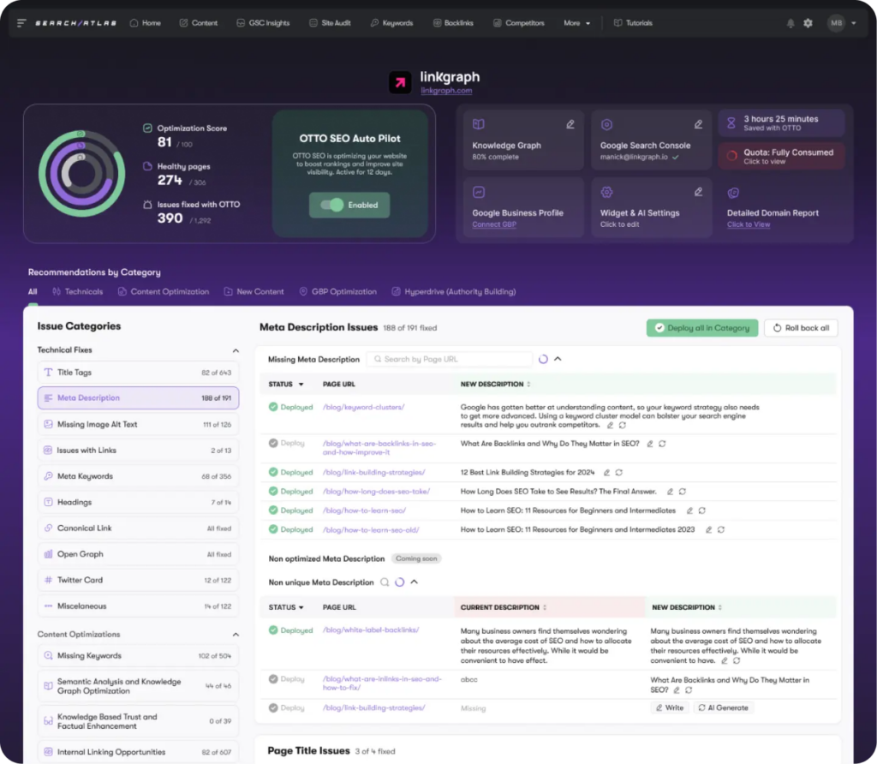This screenshot has width=877, height=764.
Task: Click the refresh icon beside link-building-strategies description
Action: (x=618, y=473)
